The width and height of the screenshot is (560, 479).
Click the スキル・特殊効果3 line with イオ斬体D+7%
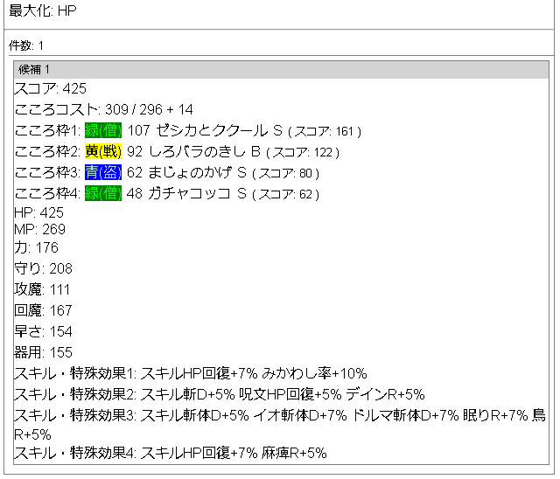(x=280, y=425)
